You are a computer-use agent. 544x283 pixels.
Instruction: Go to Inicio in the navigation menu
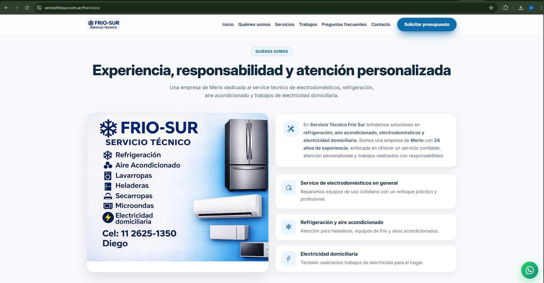pos(228,25)
